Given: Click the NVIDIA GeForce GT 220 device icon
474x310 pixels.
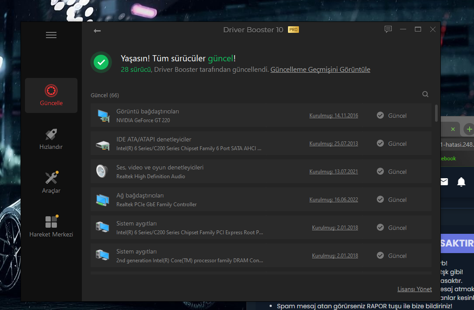Looking at the screenshot, I should (103, 116).
